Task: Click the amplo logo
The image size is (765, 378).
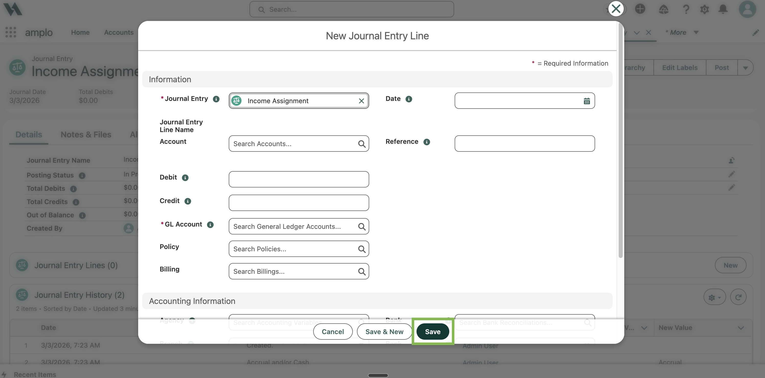Action: (x=13, y=9)
